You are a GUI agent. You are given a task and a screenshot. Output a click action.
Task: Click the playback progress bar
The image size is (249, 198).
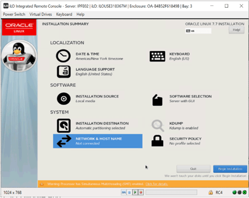pos(171,192)
